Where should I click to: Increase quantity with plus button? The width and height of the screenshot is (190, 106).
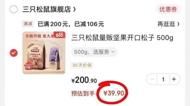(174, 79)
